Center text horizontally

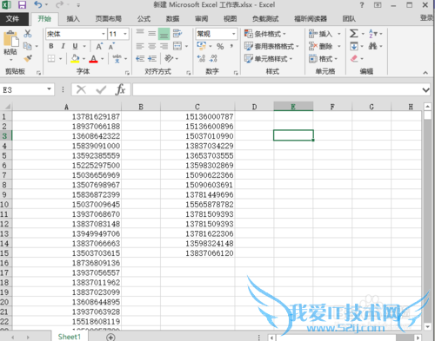(x=152, y=46)
